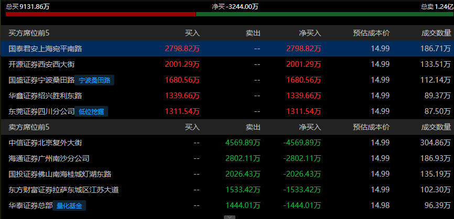The image size is (454, 219).
Task: Open the 中信证券北京复外大街 seat
Action: [x=45, y=143]
